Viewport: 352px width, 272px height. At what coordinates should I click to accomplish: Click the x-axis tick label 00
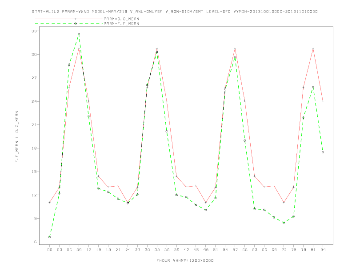[50, 250]
